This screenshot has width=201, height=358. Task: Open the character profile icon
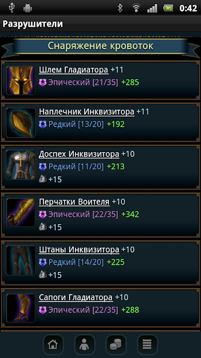click(x=85, y=344)
